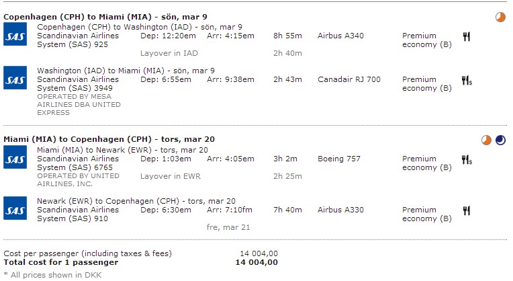Click SAS logo for flight 6765

[x=15, y=157]
